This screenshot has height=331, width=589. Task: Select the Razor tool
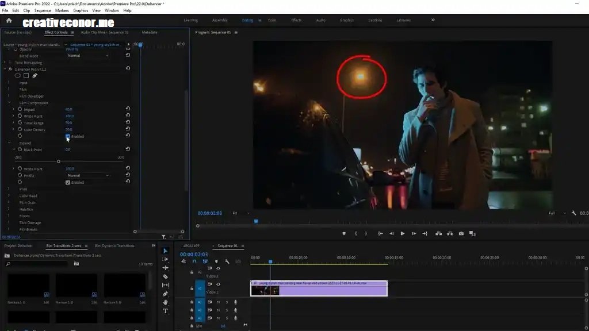[x=165, y=276]
